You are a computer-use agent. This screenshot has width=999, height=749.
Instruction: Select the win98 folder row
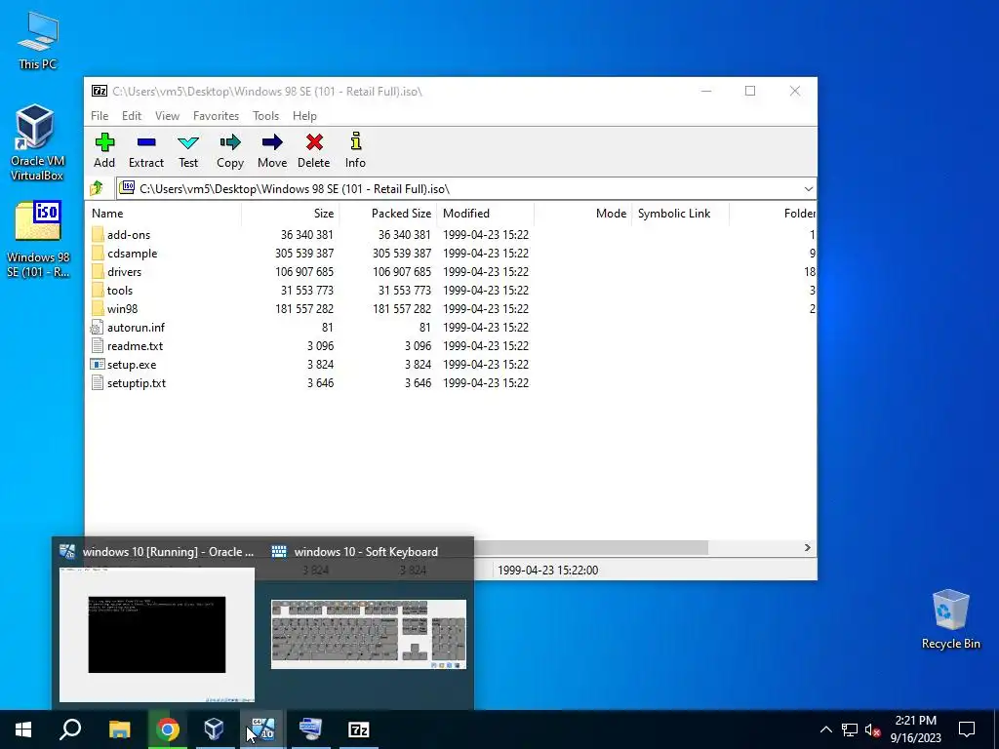coord(451,309)
